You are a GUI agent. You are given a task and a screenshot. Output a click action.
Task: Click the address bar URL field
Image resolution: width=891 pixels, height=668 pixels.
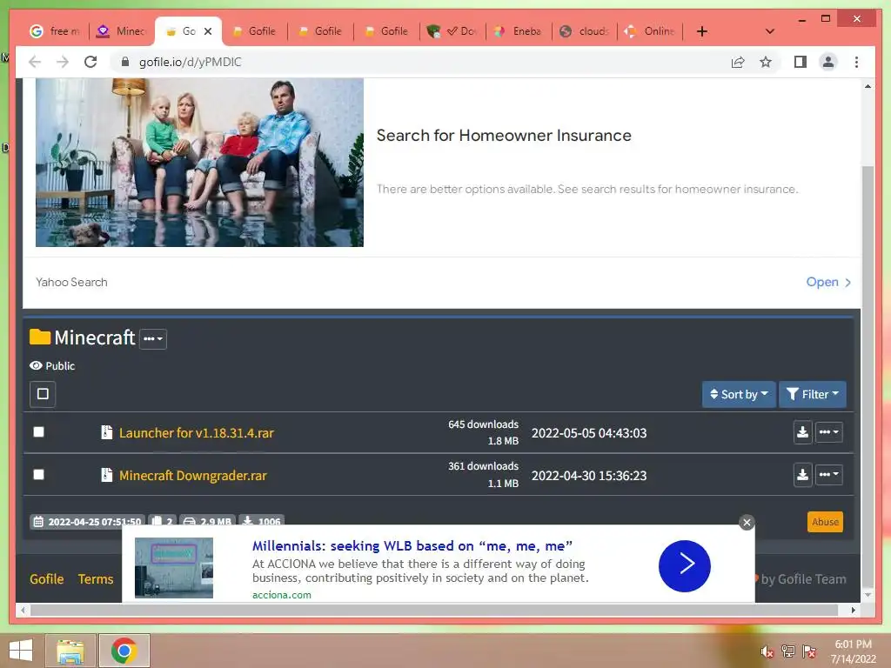tap(419, 62)
